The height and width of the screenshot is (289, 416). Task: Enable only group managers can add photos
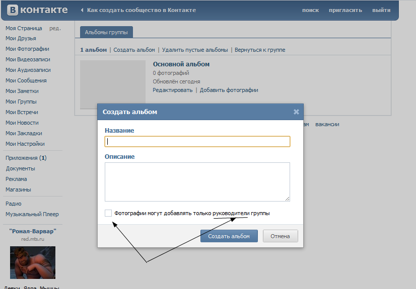point(108,213)
